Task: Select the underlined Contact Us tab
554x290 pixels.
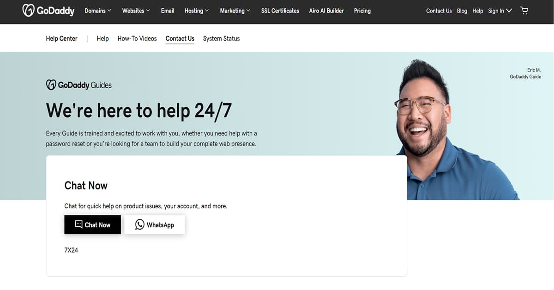Action: tap(180, 39)
